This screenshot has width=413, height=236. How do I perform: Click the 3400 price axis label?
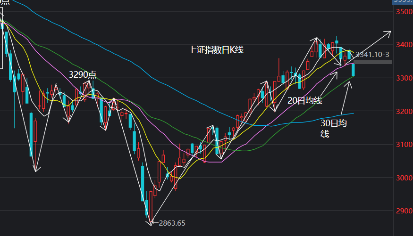[405, 45]
